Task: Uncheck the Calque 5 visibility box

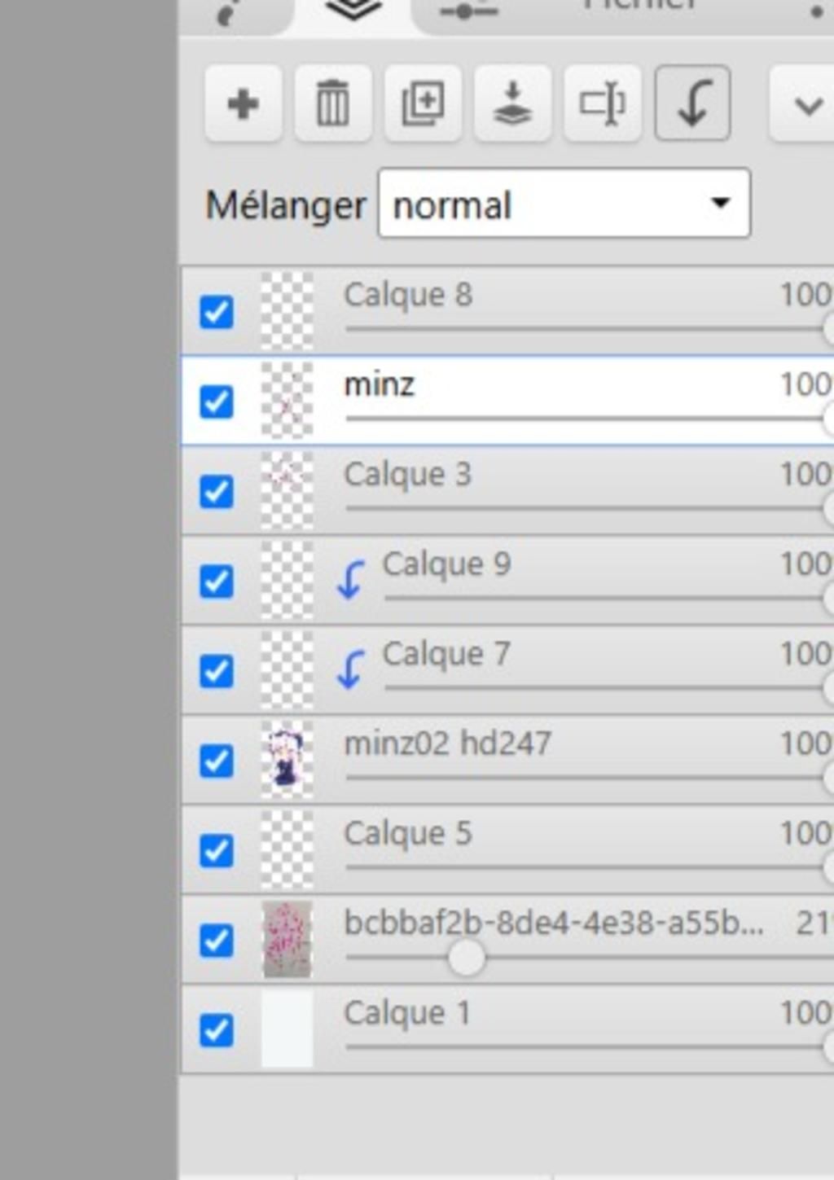Action: 217,851
